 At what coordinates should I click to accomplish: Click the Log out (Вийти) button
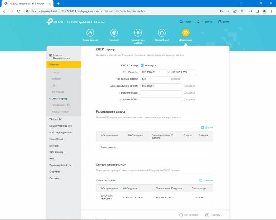[224, 22]
